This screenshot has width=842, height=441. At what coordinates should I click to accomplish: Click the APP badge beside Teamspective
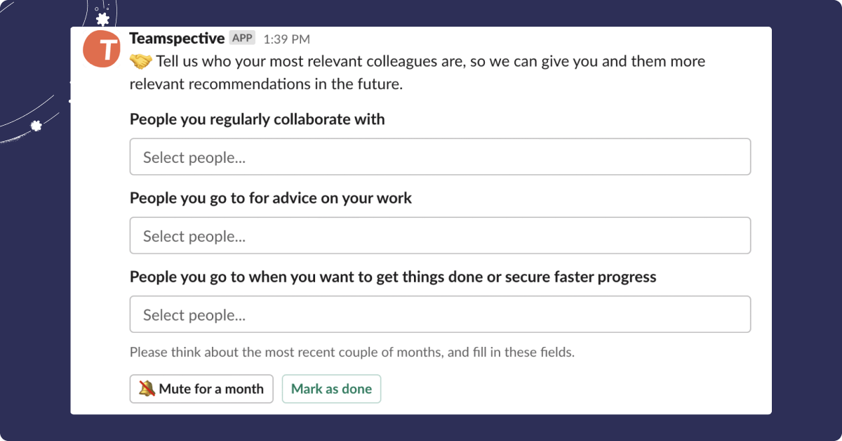click(x=242, y=38)
